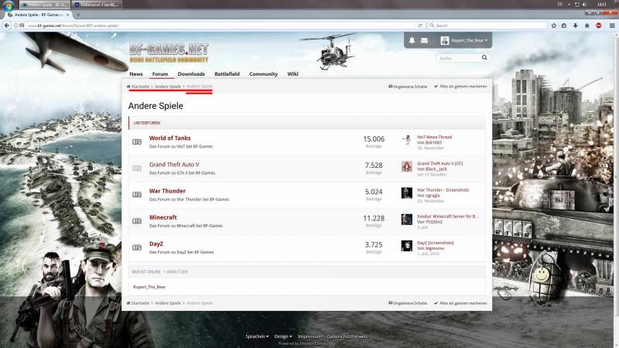The image size is (619, 348).
Task: Select the Battlefield navigation menu item
Action: point(227,74)
